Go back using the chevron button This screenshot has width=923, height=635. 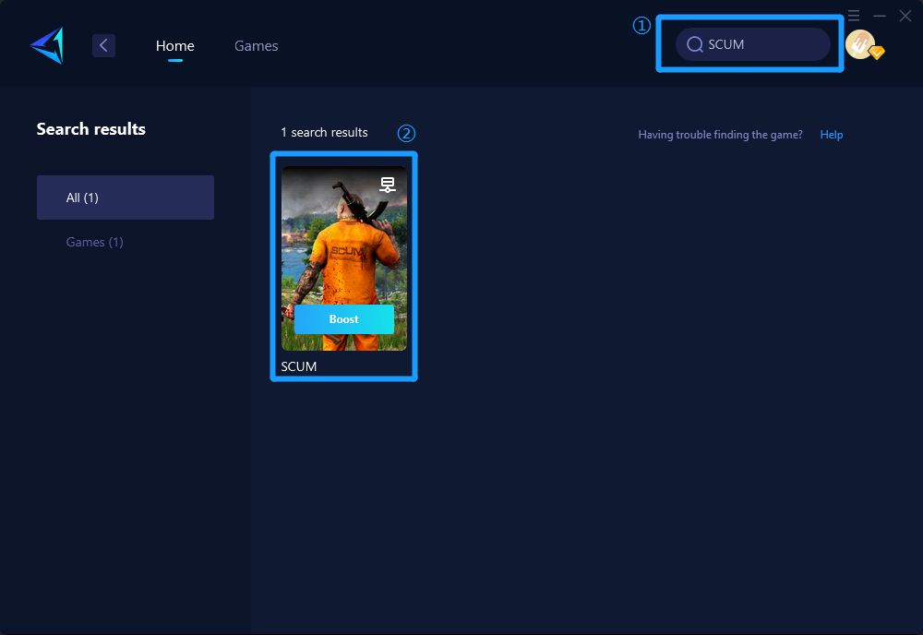(103, 45)
